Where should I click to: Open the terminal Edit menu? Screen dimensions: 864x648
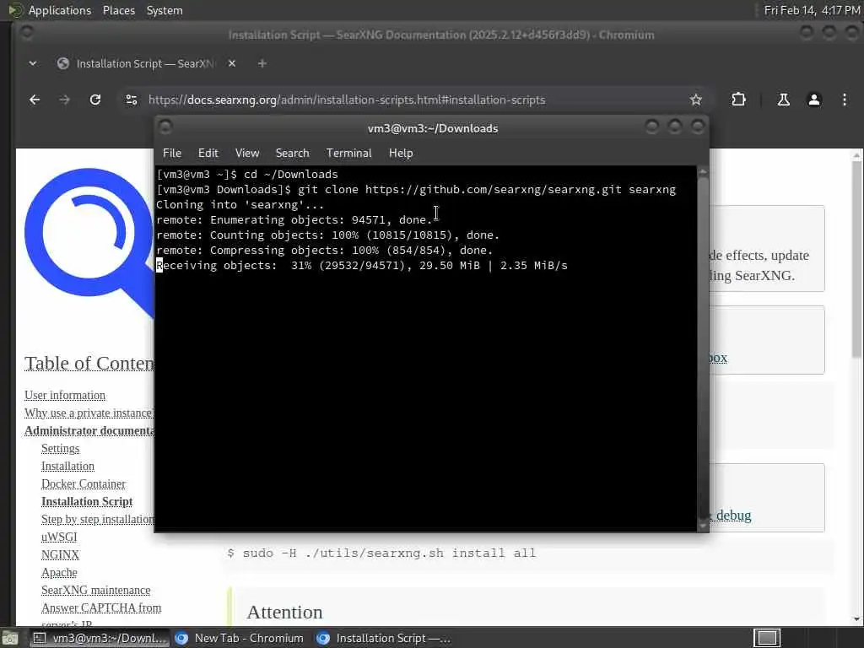pyautogui.click(x=208, y=154)
